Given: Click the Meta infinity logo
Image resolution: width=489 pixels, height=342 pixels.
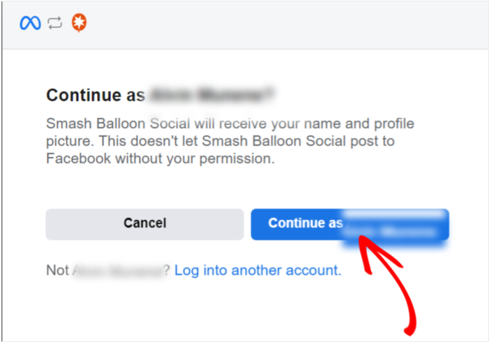Looking at the screenshot, I should (30, 23).
